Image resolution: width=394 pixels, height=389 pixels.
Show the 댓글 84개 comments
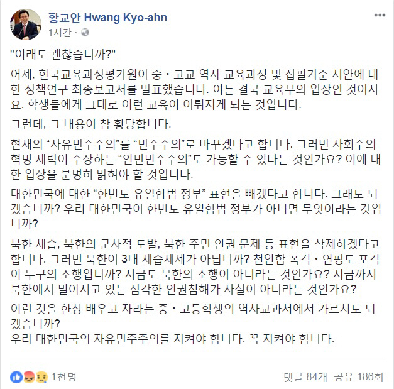(x=305, y=377)
